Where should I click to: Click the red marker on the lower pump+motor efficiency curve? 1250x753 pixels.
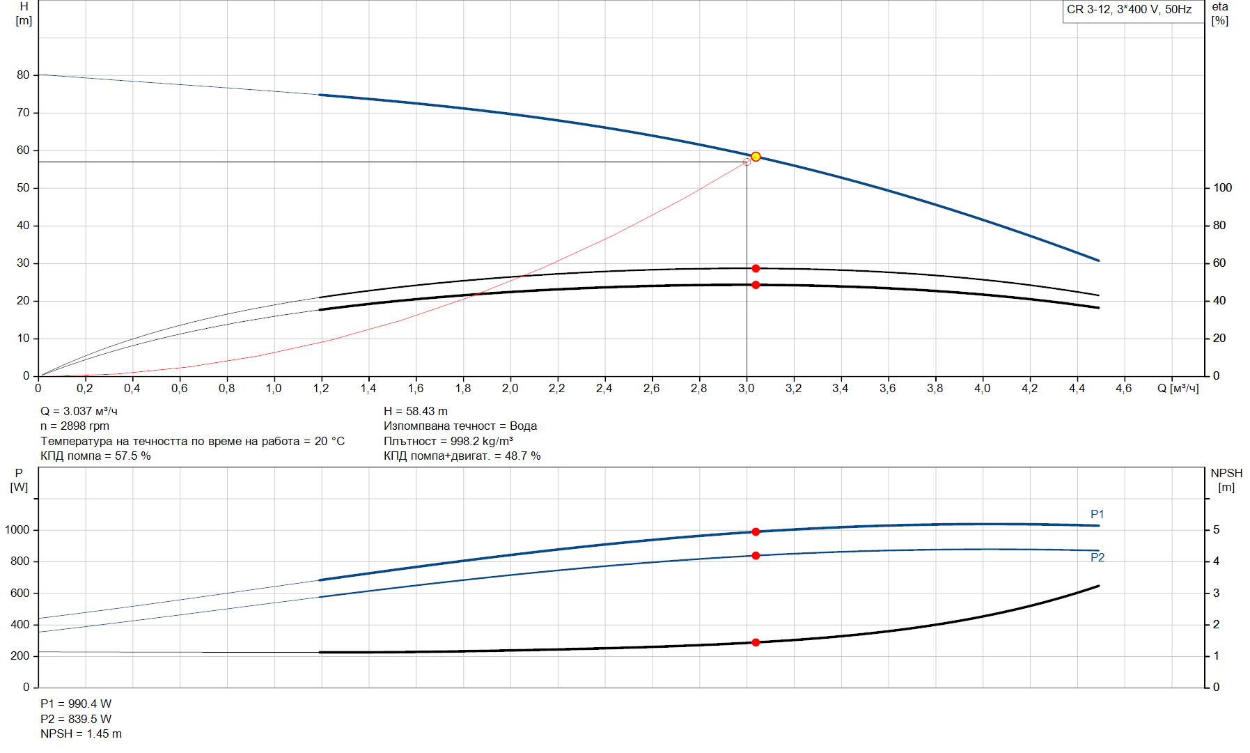click(756, 285)
